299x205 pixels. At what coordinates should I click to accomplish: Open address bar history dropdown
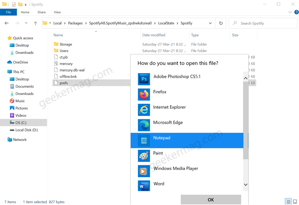click(210, 23)
